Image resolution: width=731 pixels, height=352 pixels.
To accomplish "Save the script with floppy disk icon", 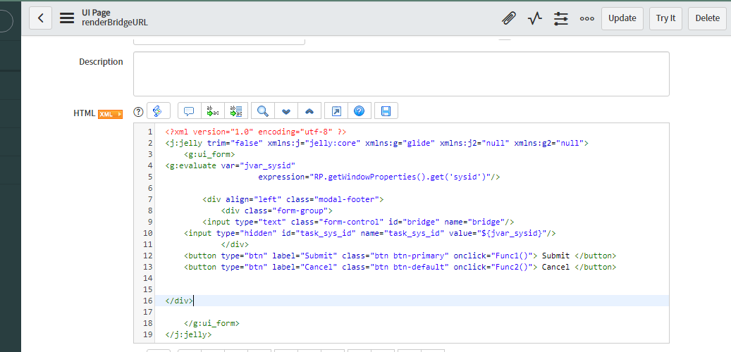I will coord(386,111).
